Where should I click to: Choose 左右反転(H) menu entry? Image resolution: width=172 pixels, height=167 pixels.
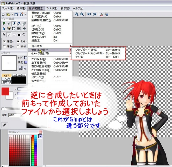click(x=50, y=59)
